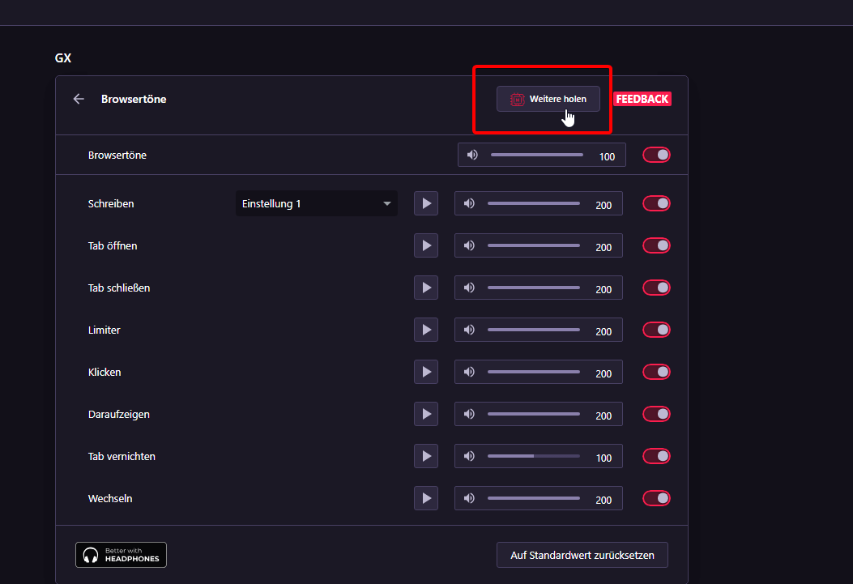853x584 pixels.
Task: Toggle the Tab vernichten sound switch
Action: (x=656, y=456)
